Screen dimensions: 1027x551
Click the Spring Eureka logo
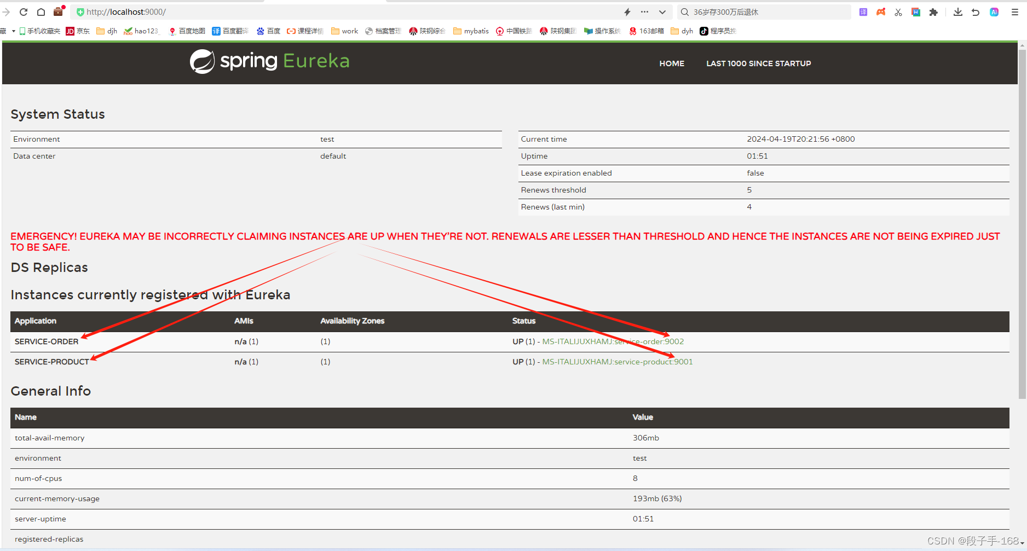coord(269,61)
